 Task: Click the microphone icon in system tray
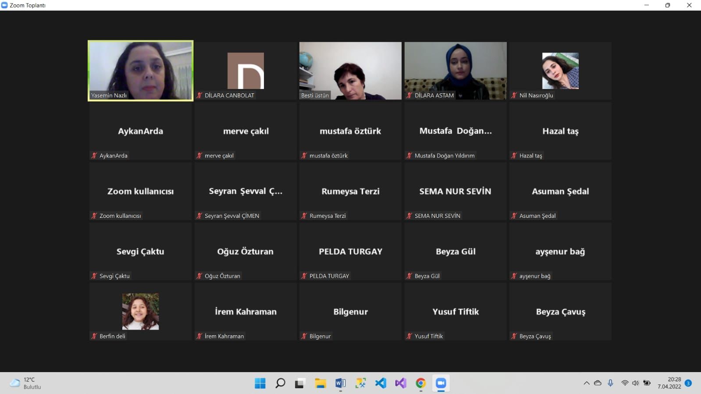pyautogui.click(x=610, y=383)
